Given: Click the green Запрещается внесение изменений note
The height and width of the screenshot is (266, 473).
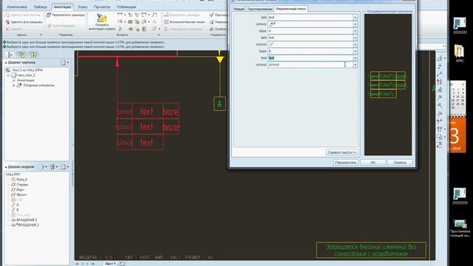Looking at the screenshot, I should (x=371, y=250).
